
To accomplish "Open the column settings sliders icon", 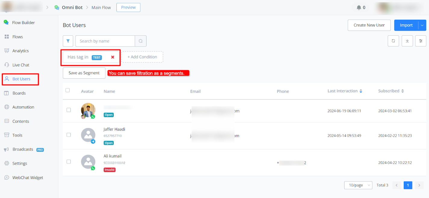I will 421,41.
